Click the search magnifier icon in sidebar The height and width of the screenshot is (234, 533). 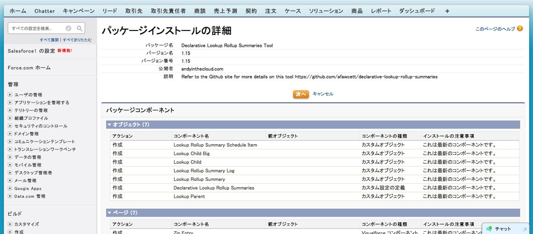click(x=80, y=28)
